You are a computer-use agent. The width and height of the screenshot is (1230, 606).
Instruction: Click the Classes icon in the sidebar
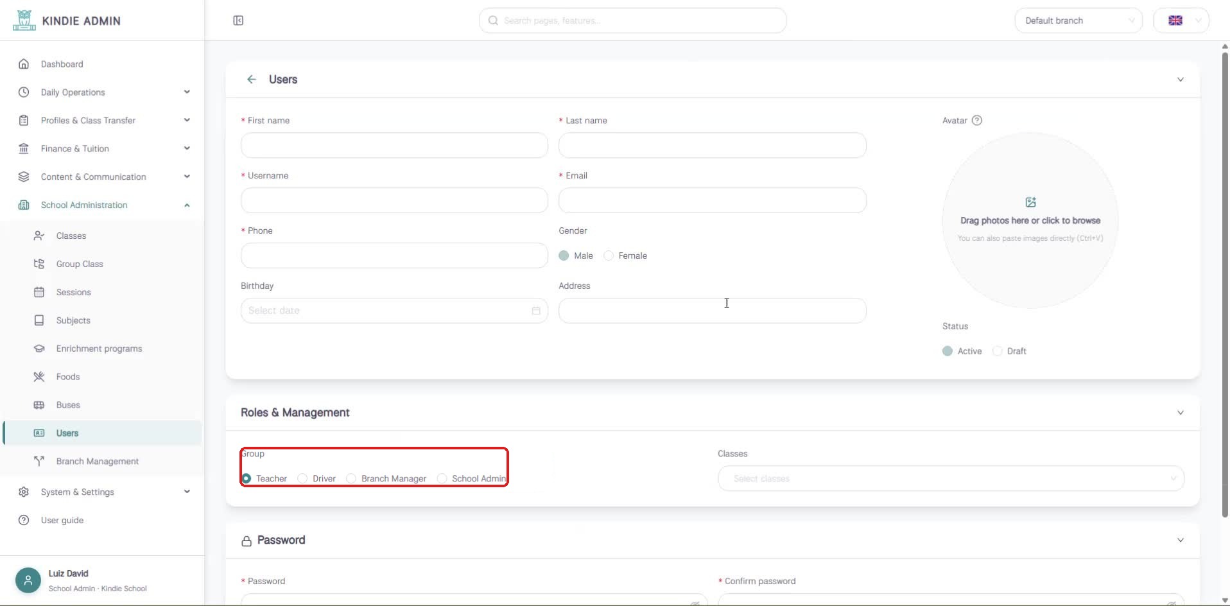point(39,236)
